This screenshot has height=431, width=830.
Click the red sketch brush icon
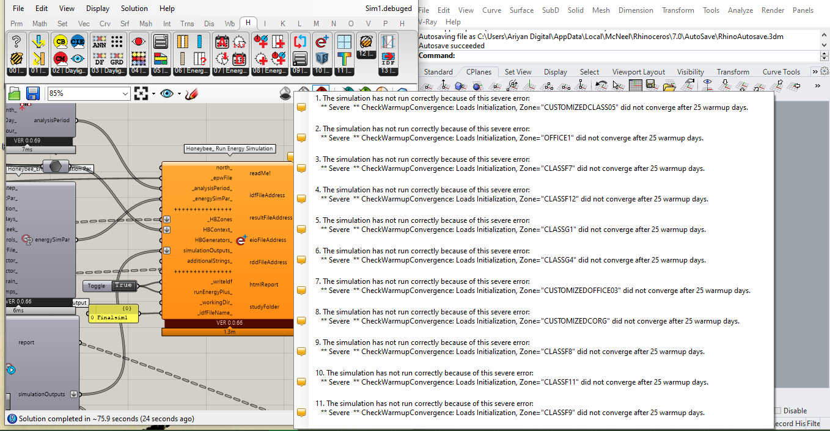point(192,93)
